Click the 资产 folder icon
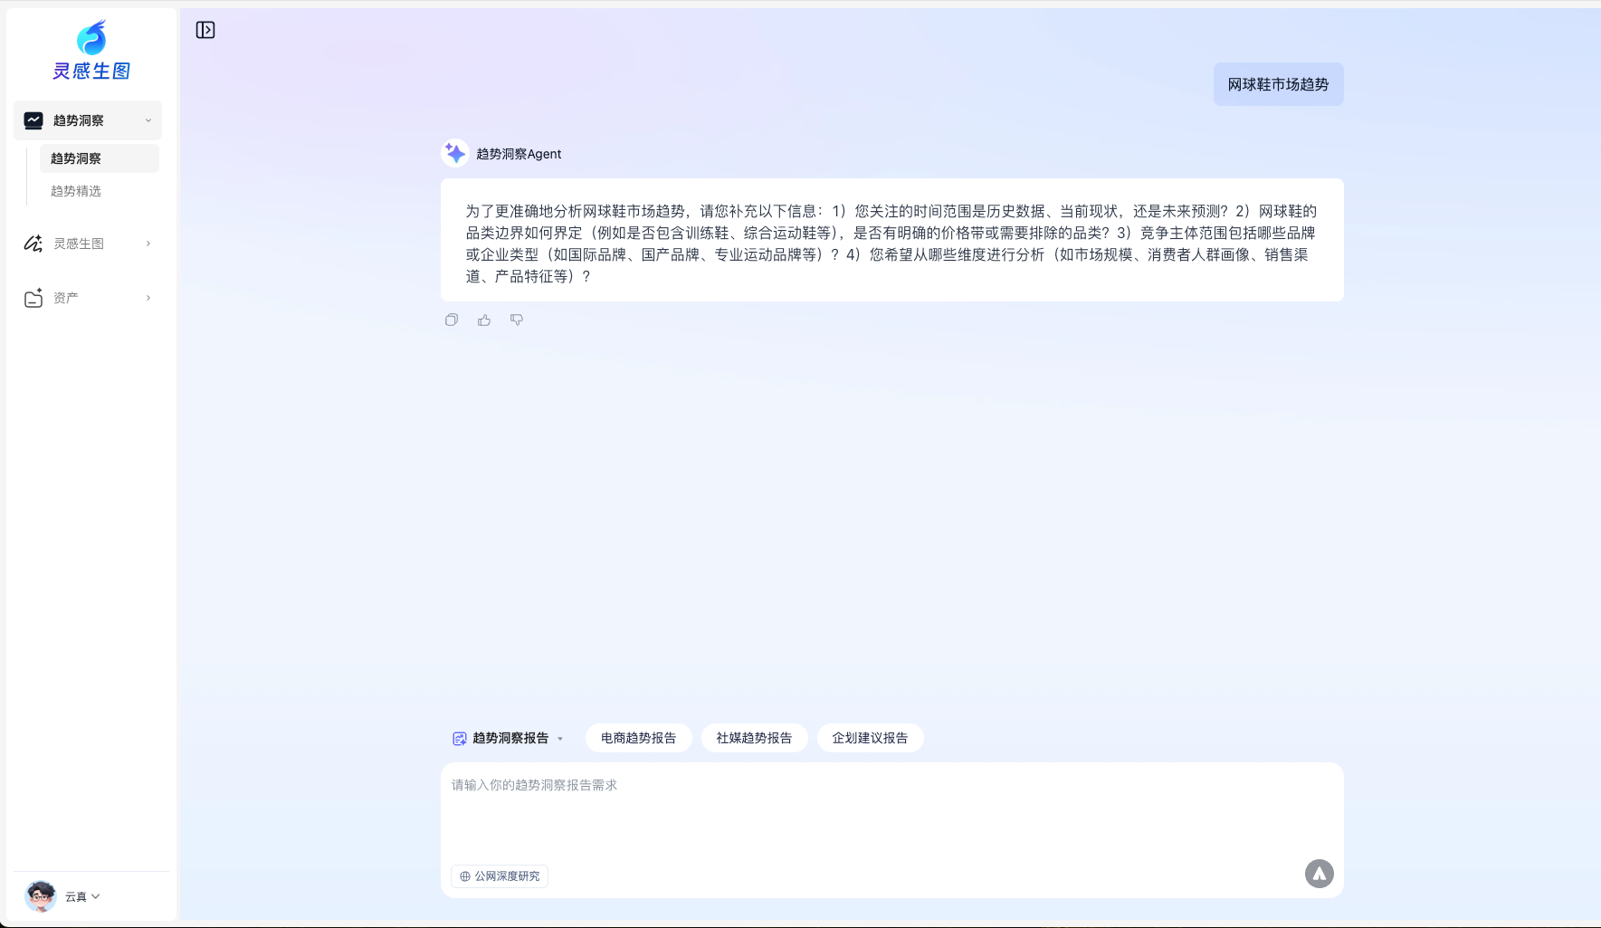Image resolution: width=1601 pixels, height=928 pixels. [33, 298]
